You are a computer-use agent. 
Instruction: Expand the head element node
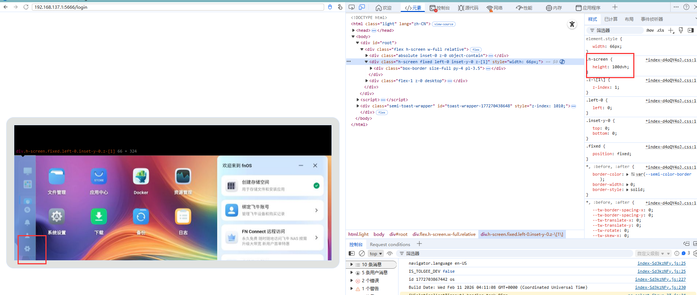coord(353,30)
